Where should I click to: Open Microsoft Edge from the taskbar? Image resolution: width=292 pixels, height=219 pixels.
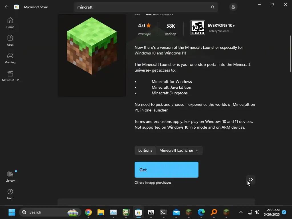201,212
